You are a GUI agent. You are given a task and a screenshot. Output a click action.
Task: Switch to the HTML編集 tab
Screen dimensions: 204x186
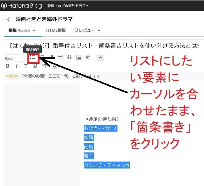pos(56,30)
